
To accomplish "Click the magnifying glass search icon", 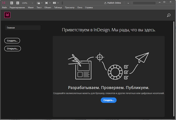I will click(x=169, y=15).
